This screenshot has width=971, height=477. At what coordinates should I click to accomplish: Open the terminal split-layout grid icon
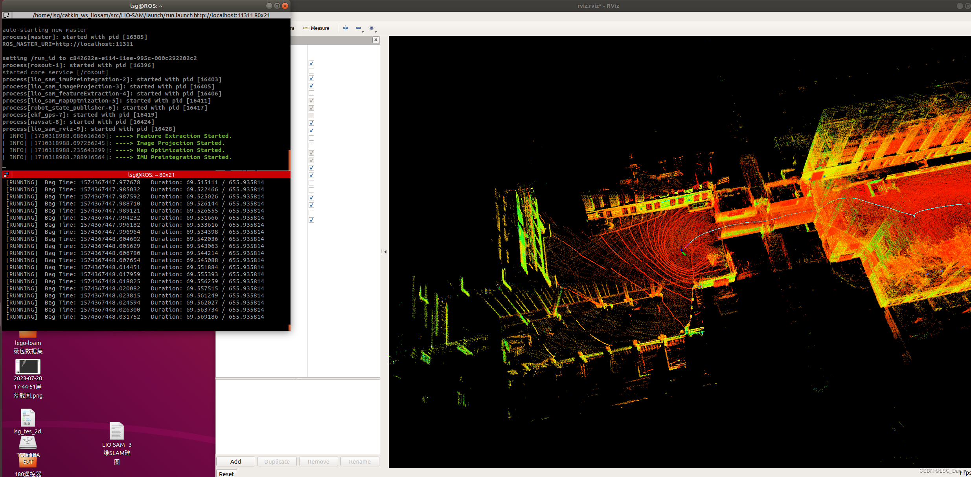(6, 15)
